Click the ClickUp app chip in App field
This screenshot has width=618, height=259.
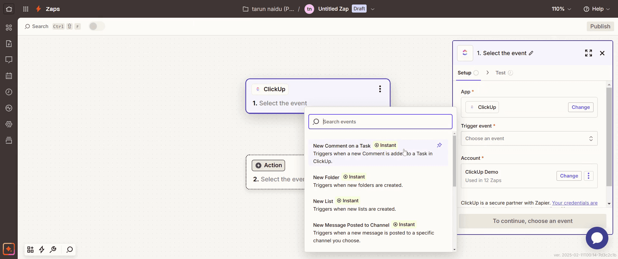[482, 107]
